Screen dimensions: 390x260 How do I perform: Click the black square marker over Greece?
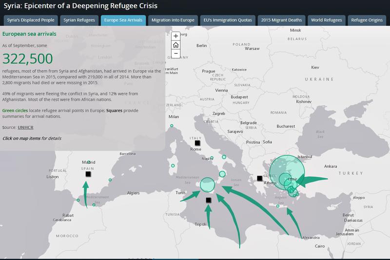(259, 179)
